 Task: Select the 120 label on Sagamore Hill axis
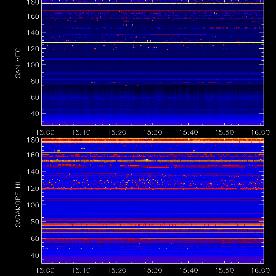click(x=33, y=188)
